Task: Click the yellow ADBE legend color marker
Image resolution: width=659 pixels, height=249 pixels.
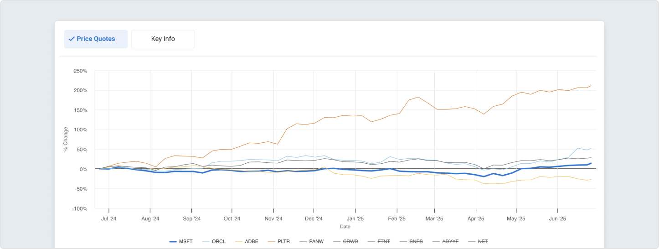Action: 239,241
